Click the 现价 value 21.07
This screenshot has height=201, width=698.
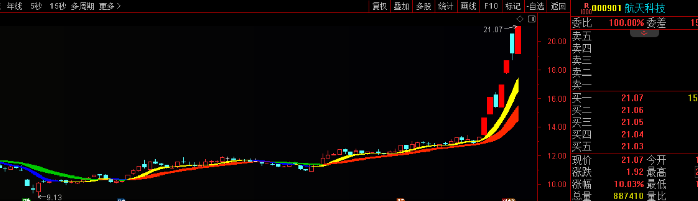[632, 160]
